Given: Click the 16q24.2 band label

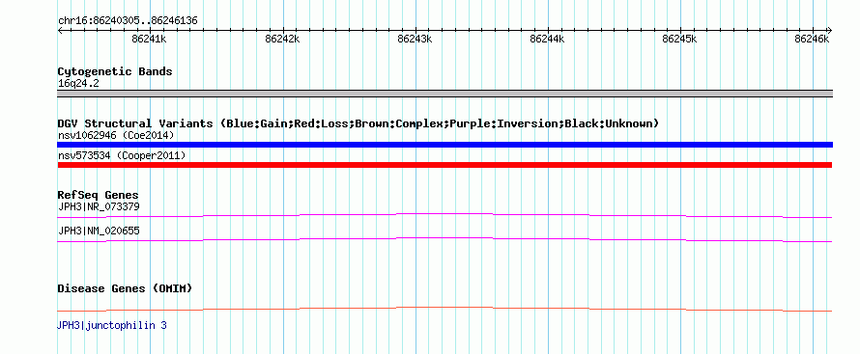Looking at the screenshot, I should tap(78, 84).
